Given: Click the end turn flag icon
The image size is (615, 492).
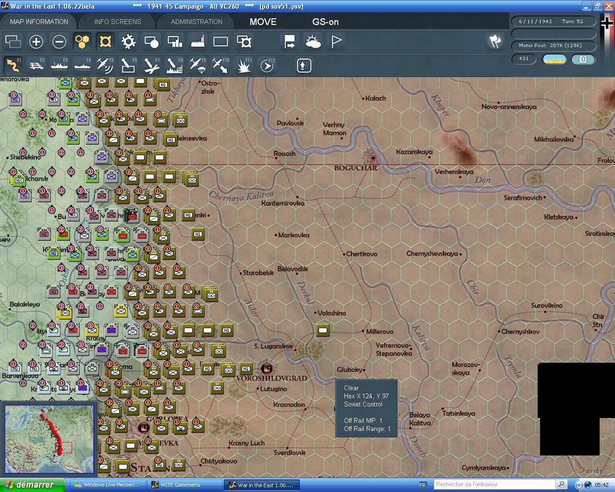Looking at the screenshot, I should (x=335, y=42).
